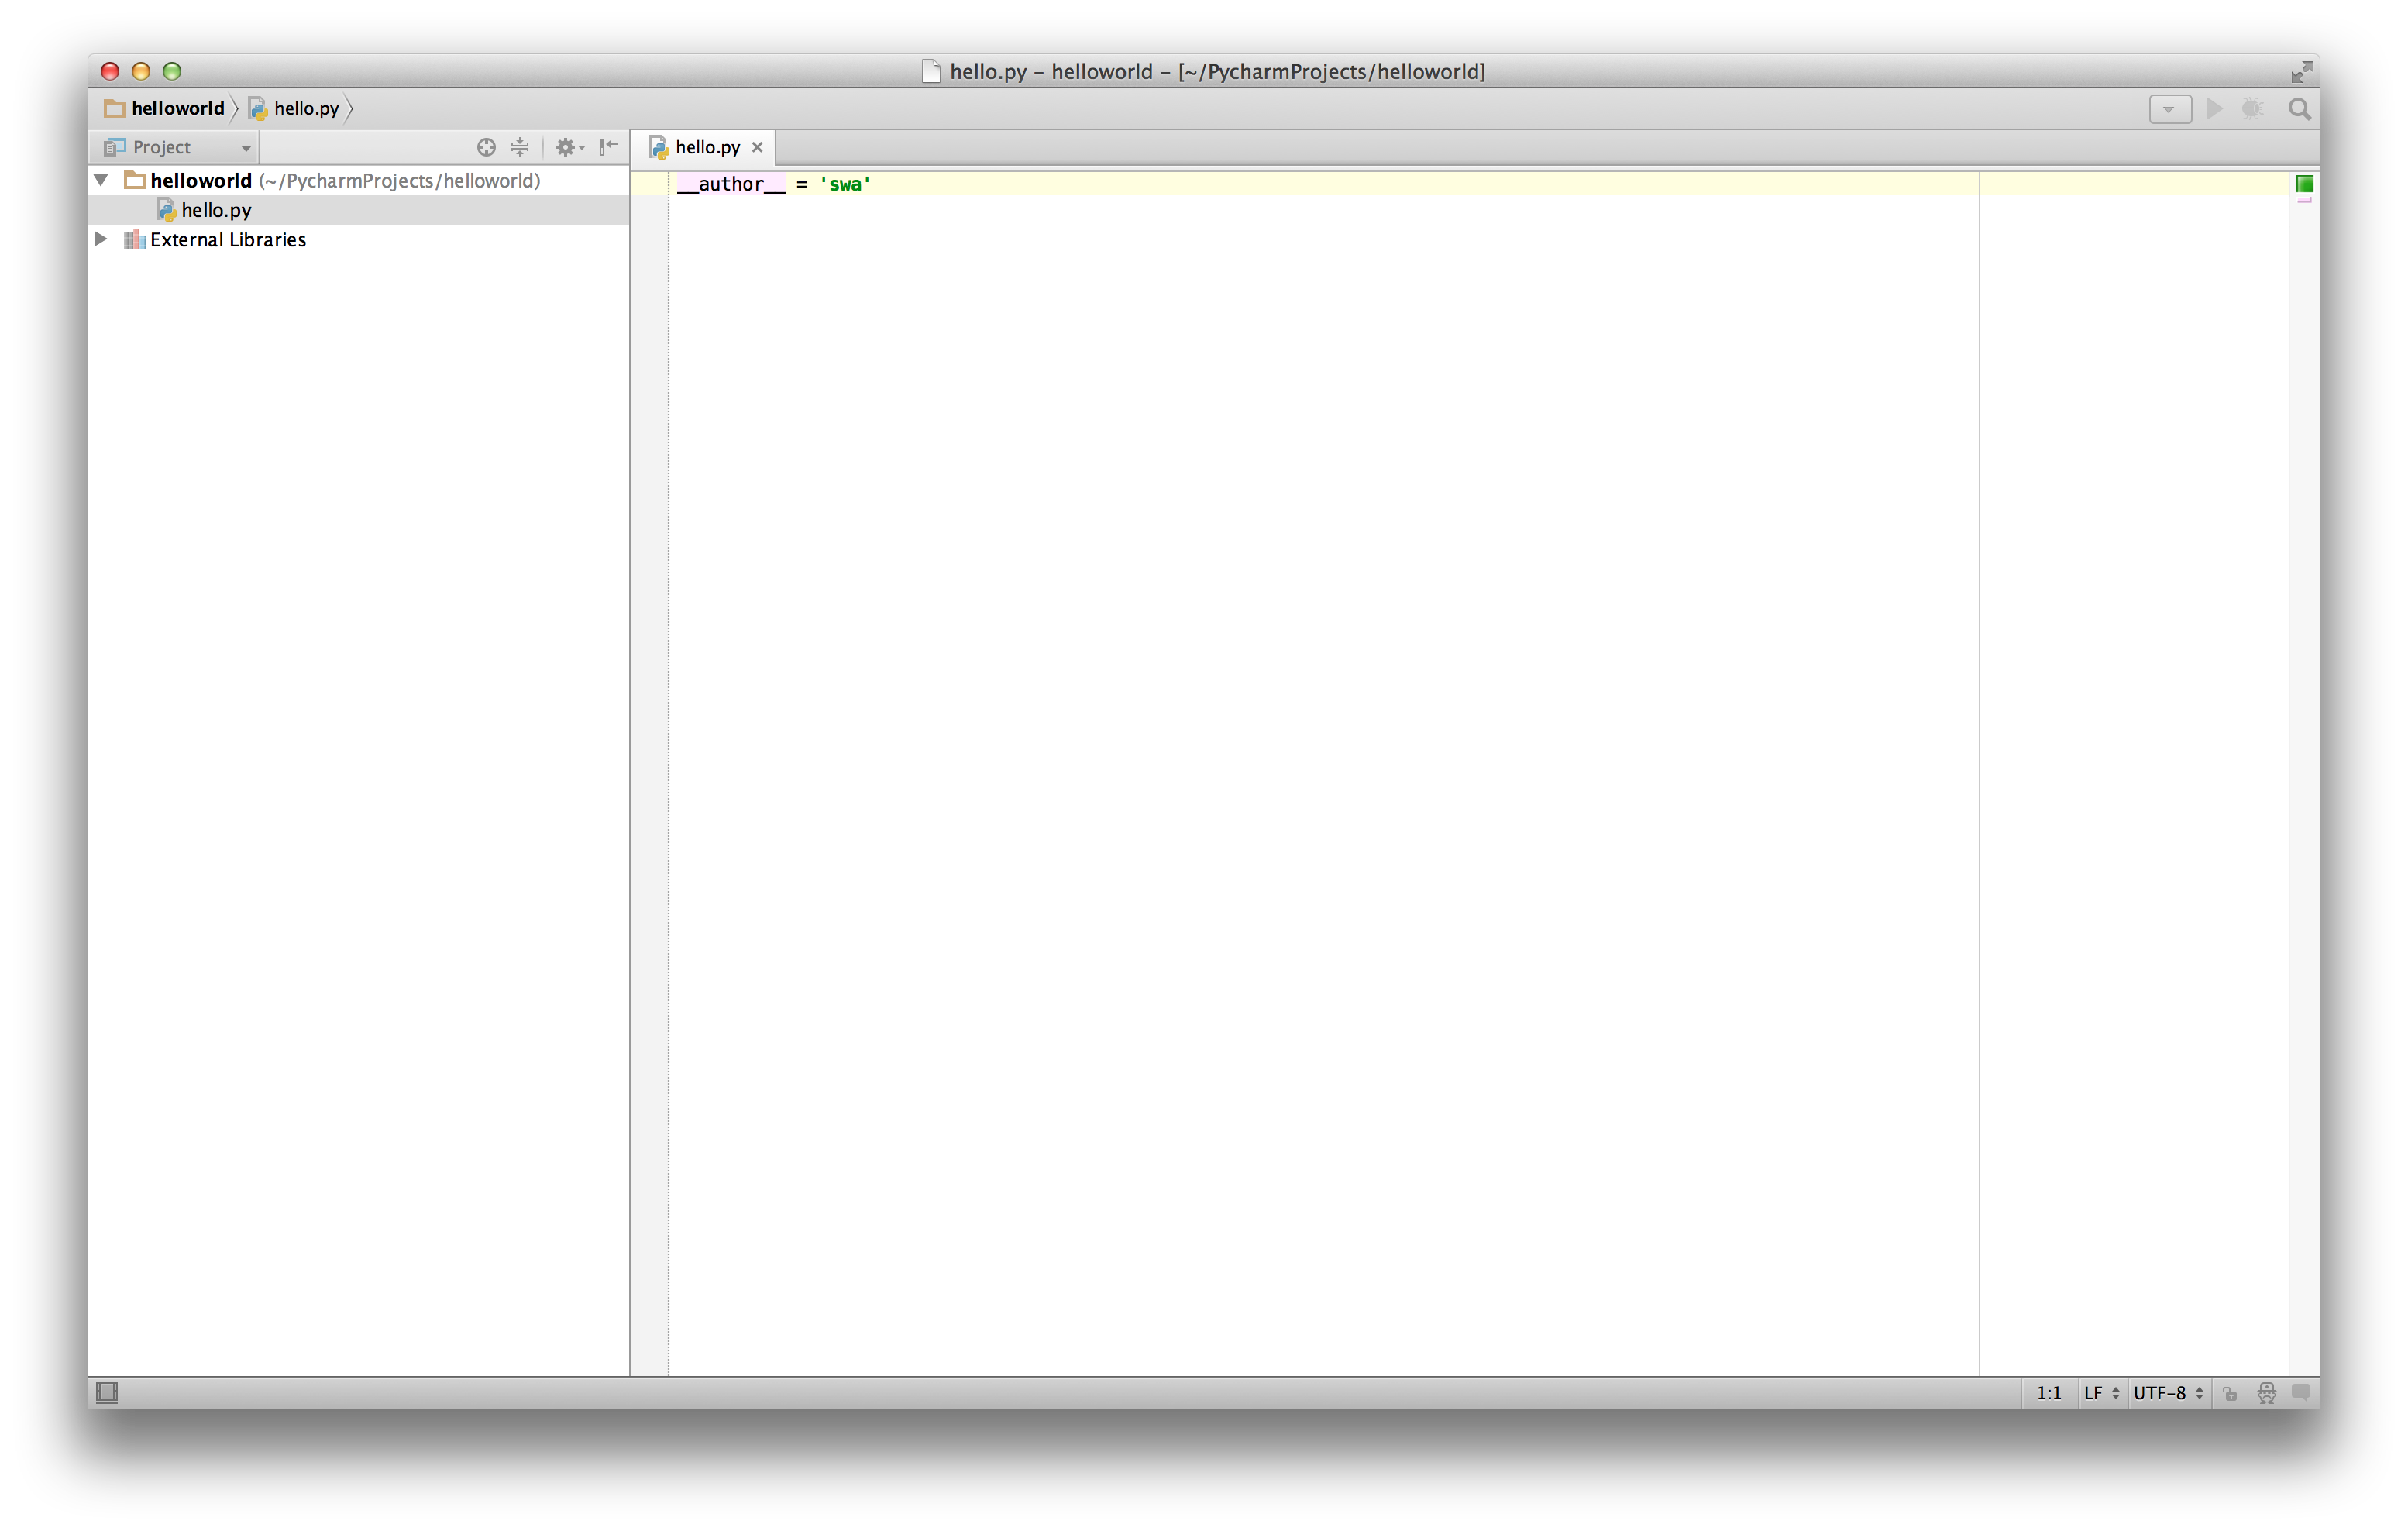
Task: Select hello.py in the project tree
Action: [x=216, y=210]
